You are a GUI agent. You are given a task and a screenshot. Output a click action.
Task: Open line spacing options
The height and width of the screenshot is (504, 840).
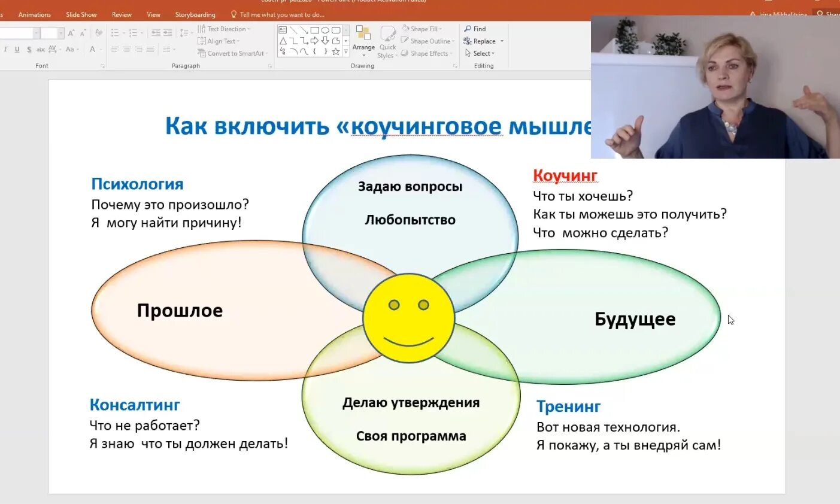[x=184, y=33]
